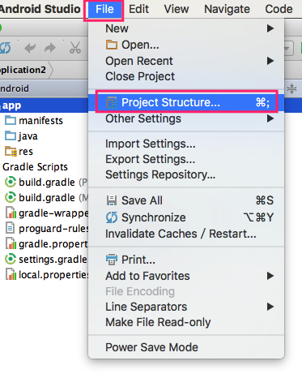Click the Undo arrow in toolbar
Viewport: 302px width, 374px height.
[x=30, y=48]
